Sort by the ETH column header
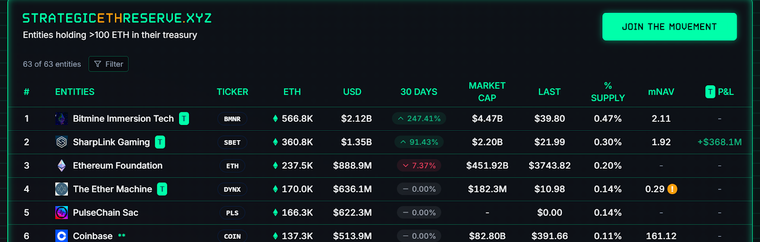Screen dimensions: 760x242 (292, 92)
